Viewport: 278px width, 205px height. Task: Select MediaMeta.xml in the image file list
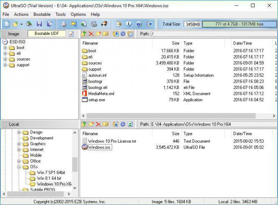101,94
